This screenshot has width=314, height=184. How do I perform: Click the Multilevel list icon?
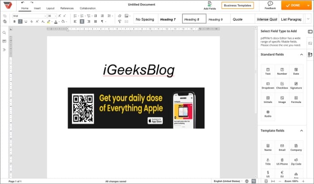(x=88, y=16)
